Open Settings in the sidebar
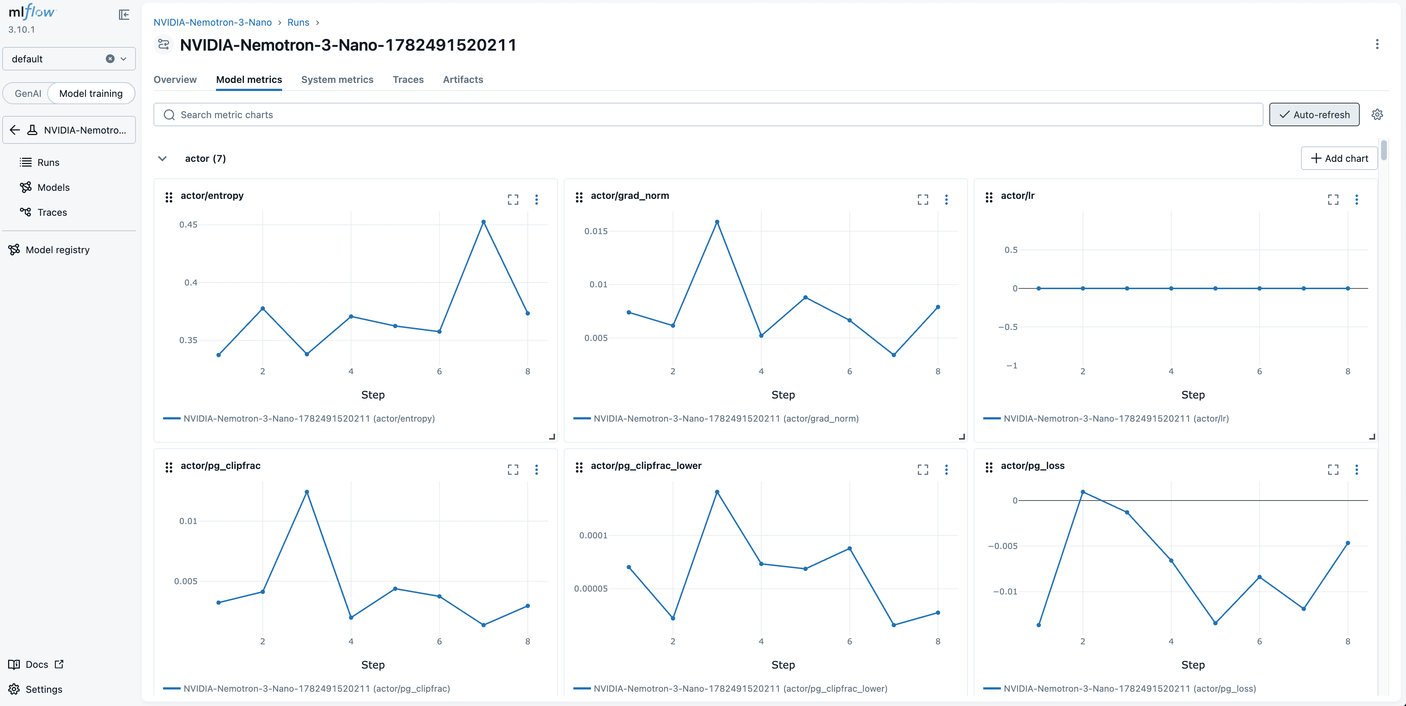The height and width of the screenshot is (706, 1406). (44, 689)
